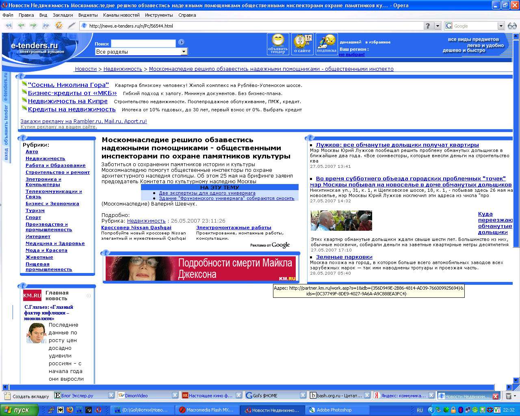
Task: Click the RU language indicator in tray
Action: point(420,410)
